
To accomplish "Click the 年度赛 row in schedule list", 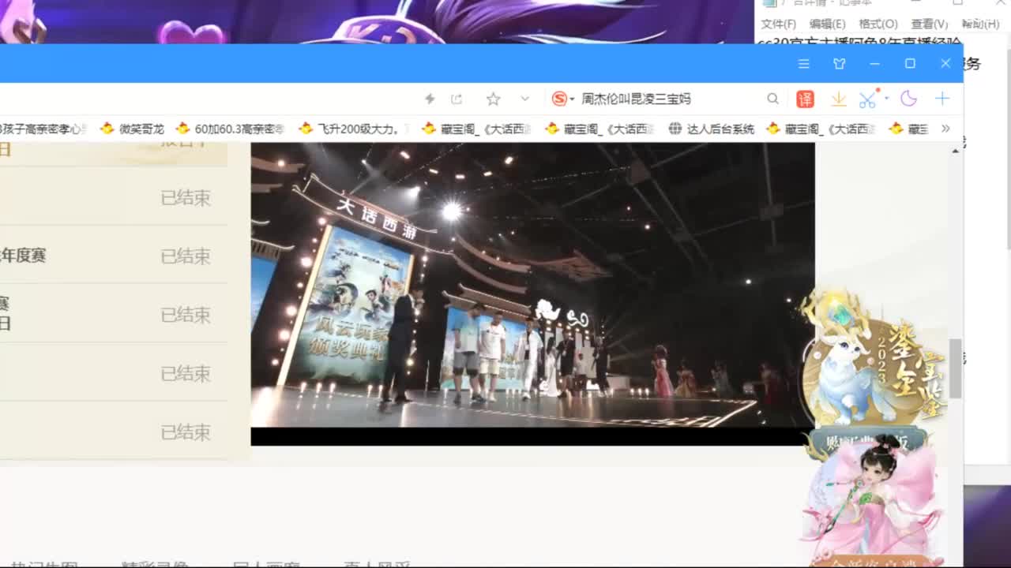I will pos(114,256).
